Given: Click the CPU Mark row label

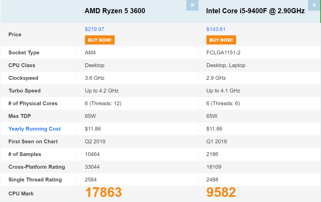Looking at the screenshot, I should (21, 194).
